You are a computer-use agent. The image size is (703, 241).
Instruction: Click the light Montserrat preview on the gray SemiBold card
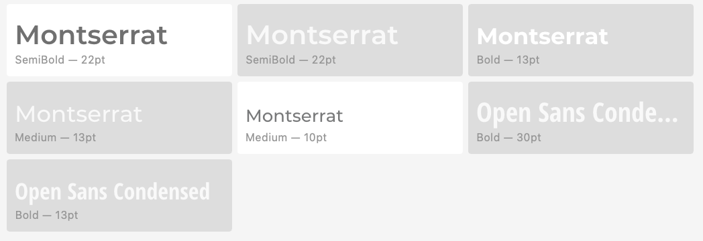click(322, 35)
